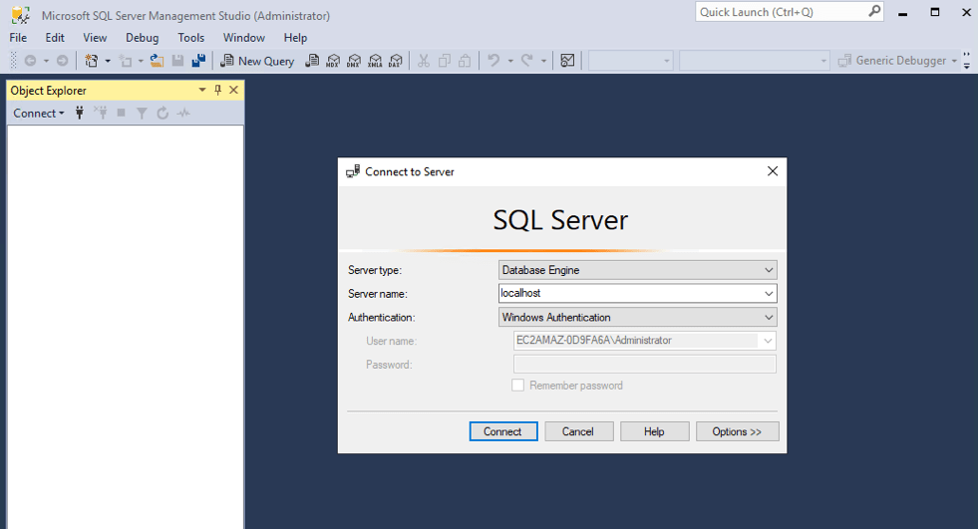The height and width of the screenshot is (529, 978).
Task: Click the Password input field
Action: pos(645,364)
